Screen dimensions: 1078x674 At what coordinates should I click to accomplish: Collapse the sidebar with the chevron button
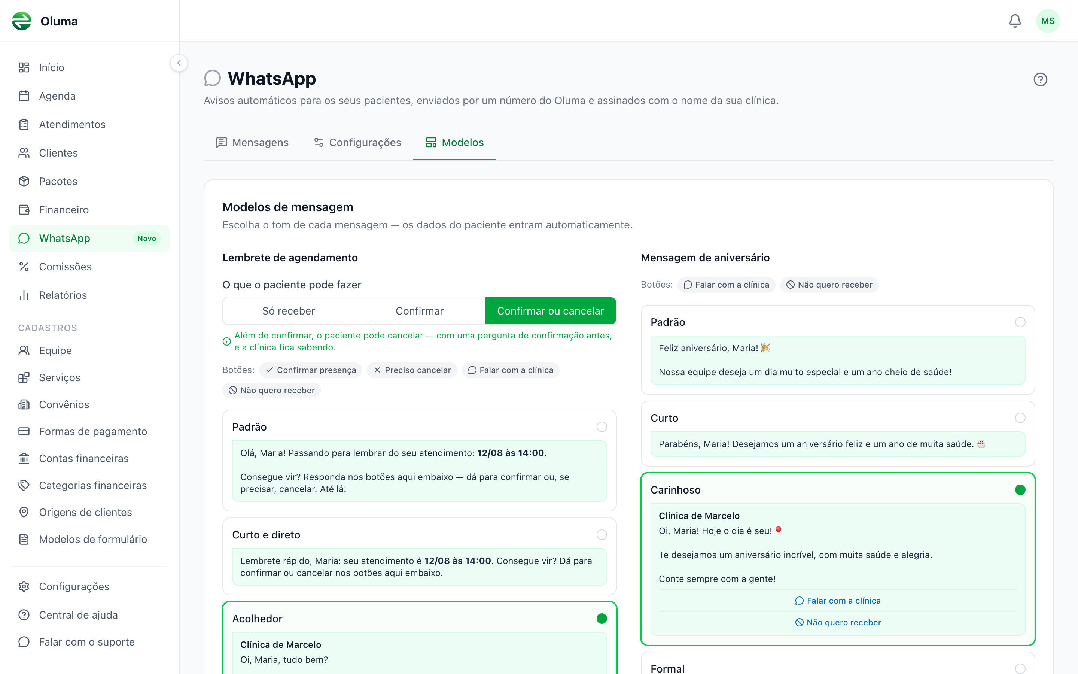click(x=179, y=63)
